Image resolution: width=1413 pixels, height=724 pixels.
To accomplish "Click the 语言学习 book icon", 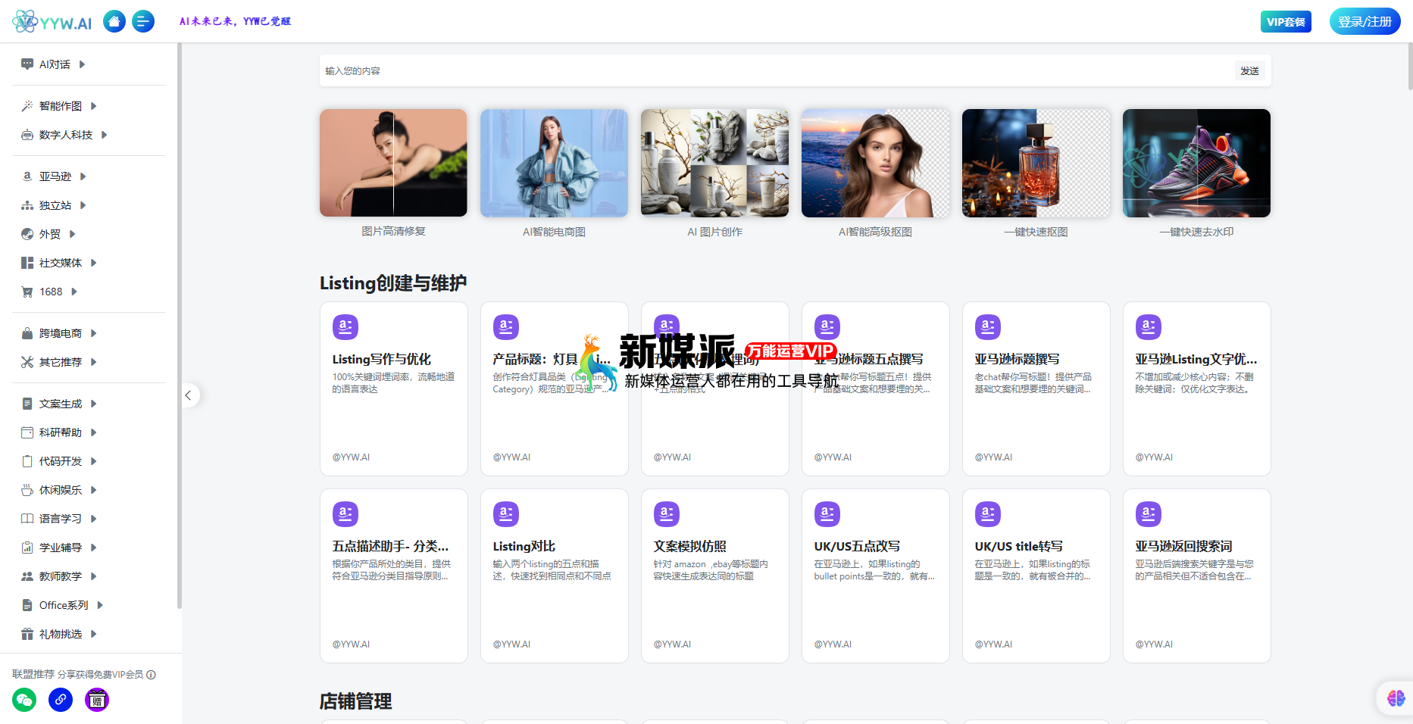I will pyautogui.click(x=27, y=519).
